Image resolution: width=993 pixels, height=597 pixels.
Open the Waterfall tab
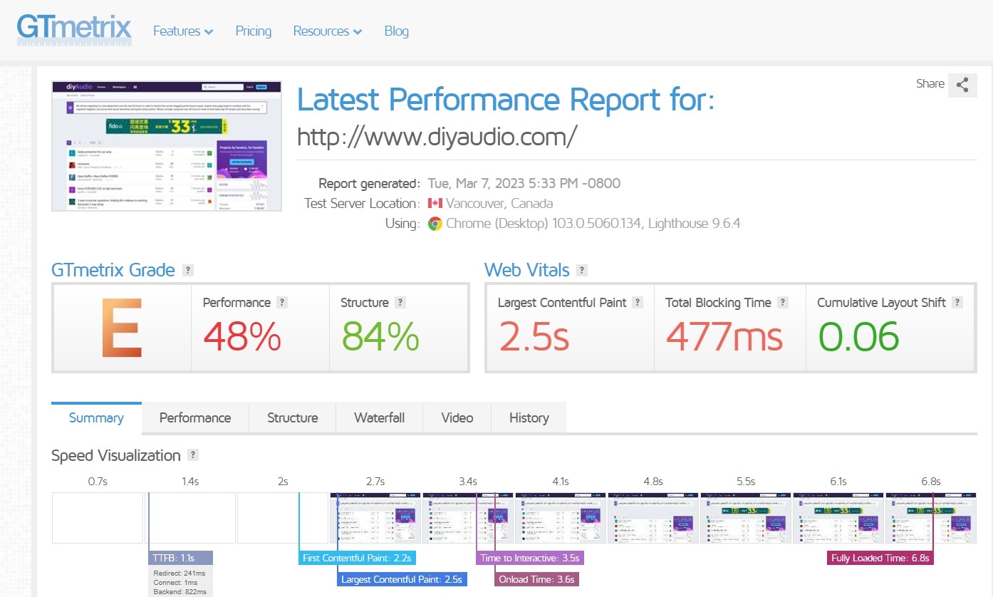pyautogui.click(x=380, y=418)
